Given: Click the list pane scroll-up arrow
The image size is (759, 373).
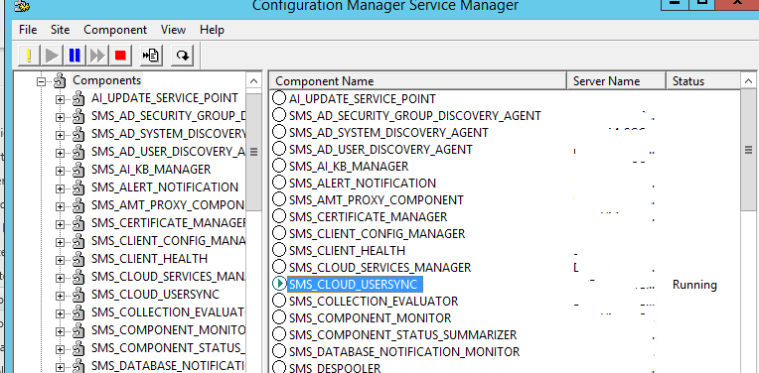Looking at the screenshot, I should tap(749, 80).
